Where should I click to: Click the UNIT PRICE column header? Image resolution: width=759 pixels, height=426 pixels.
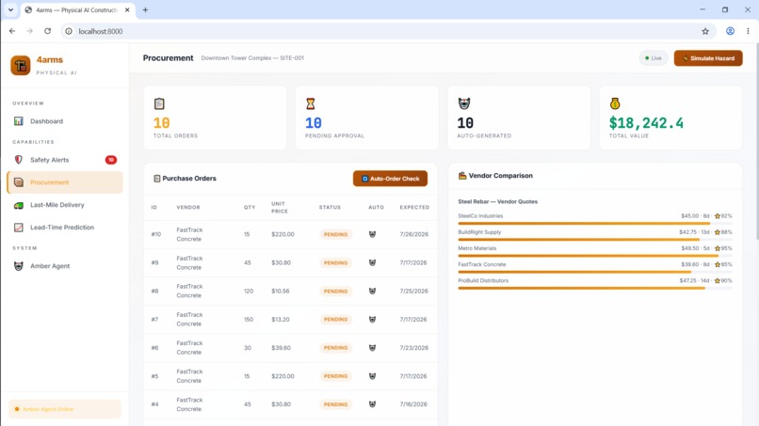tap(280, 208)
